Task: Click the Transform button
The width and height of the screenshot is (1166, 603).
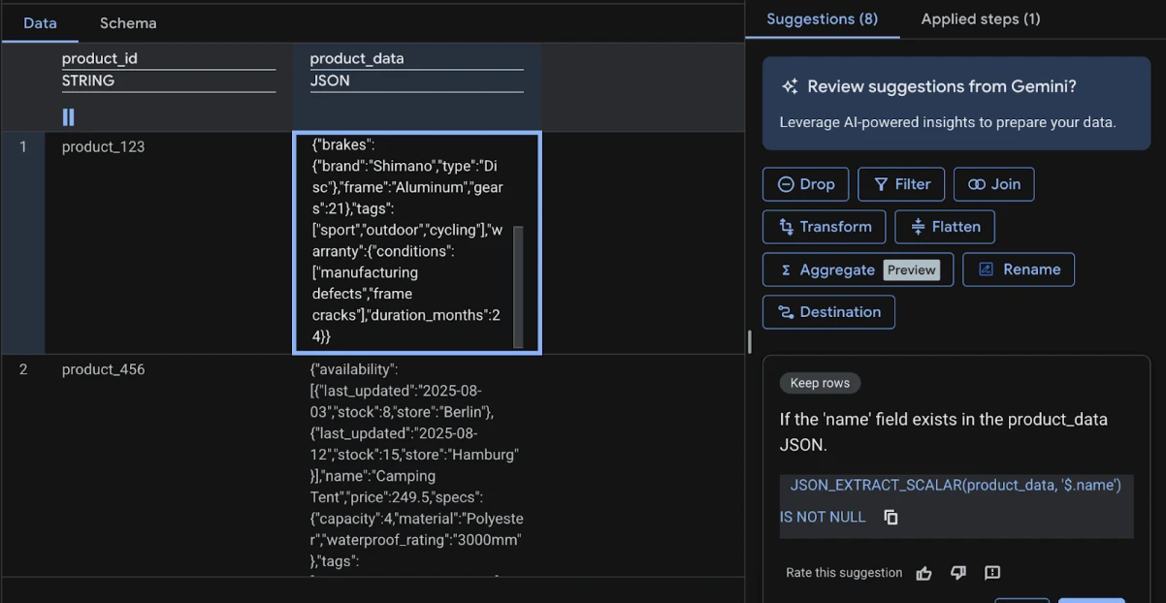Action: pyautogui.click(x=824, y=227)
